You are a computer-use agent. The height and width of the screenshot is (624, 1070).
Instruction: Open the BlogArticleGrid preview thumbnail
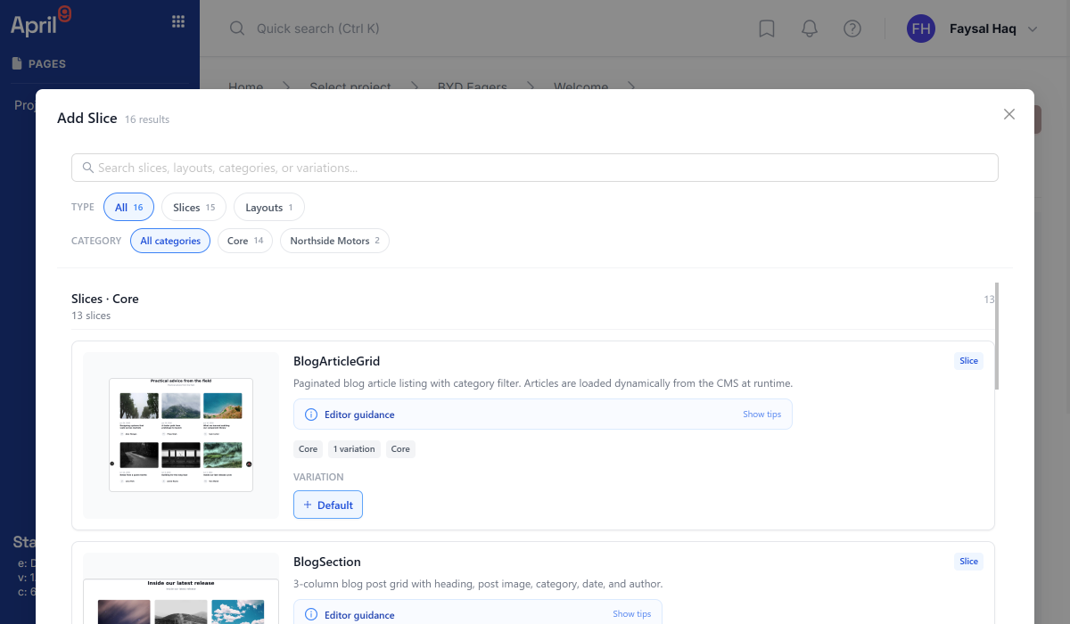click(x=181, y=435)
